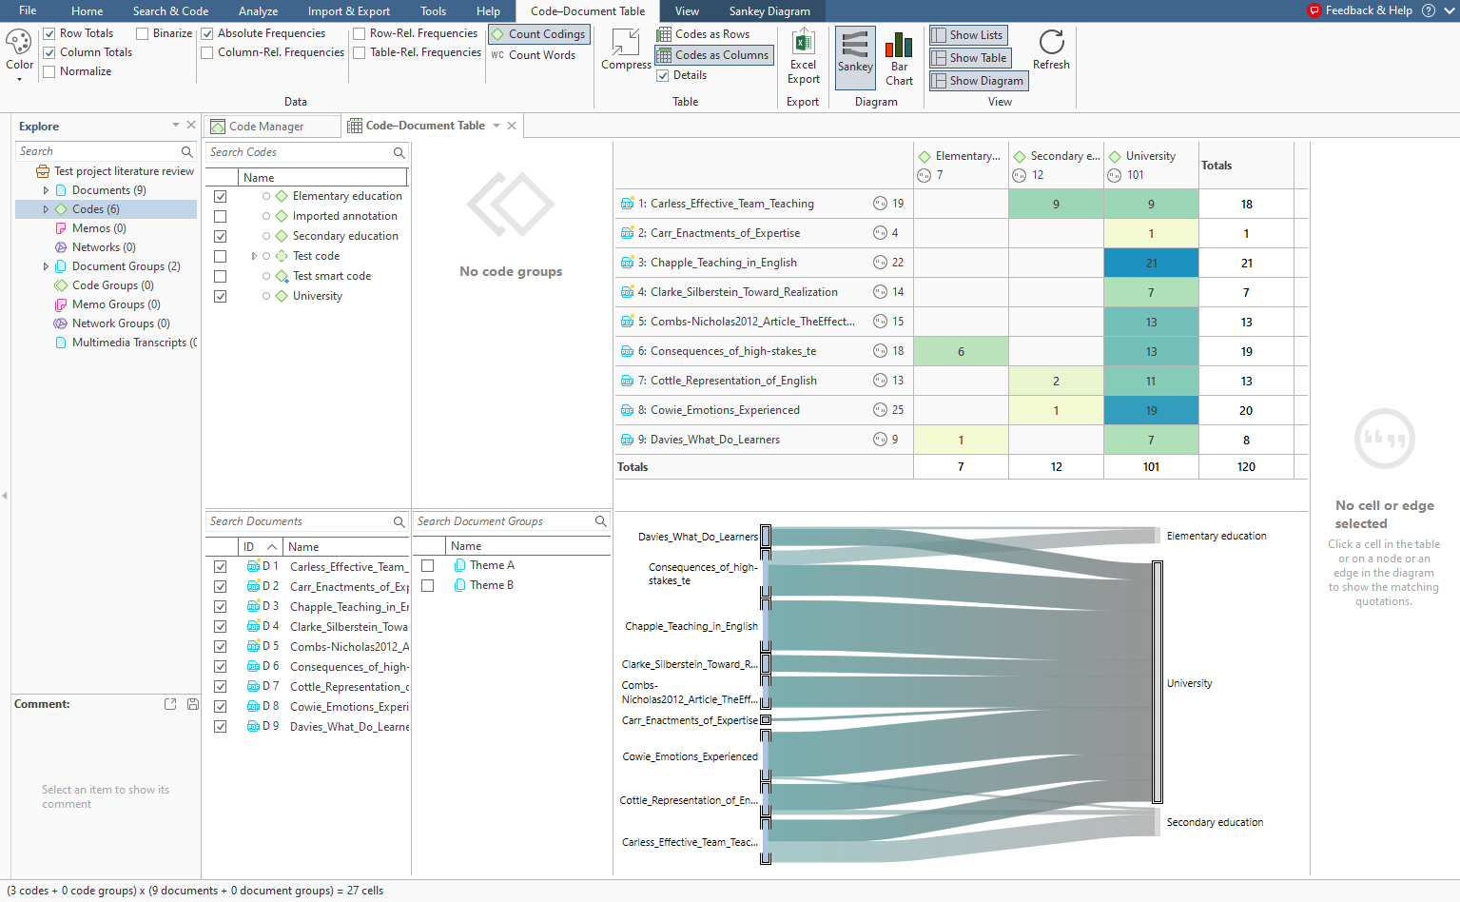Tick the Theme A document group

click(x=428, y=566)
